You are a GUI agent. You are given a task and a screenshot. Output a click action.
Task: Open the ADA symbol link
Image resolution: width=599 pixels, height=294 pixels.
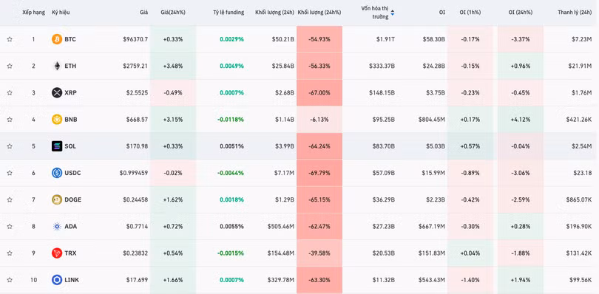[71, 227]
